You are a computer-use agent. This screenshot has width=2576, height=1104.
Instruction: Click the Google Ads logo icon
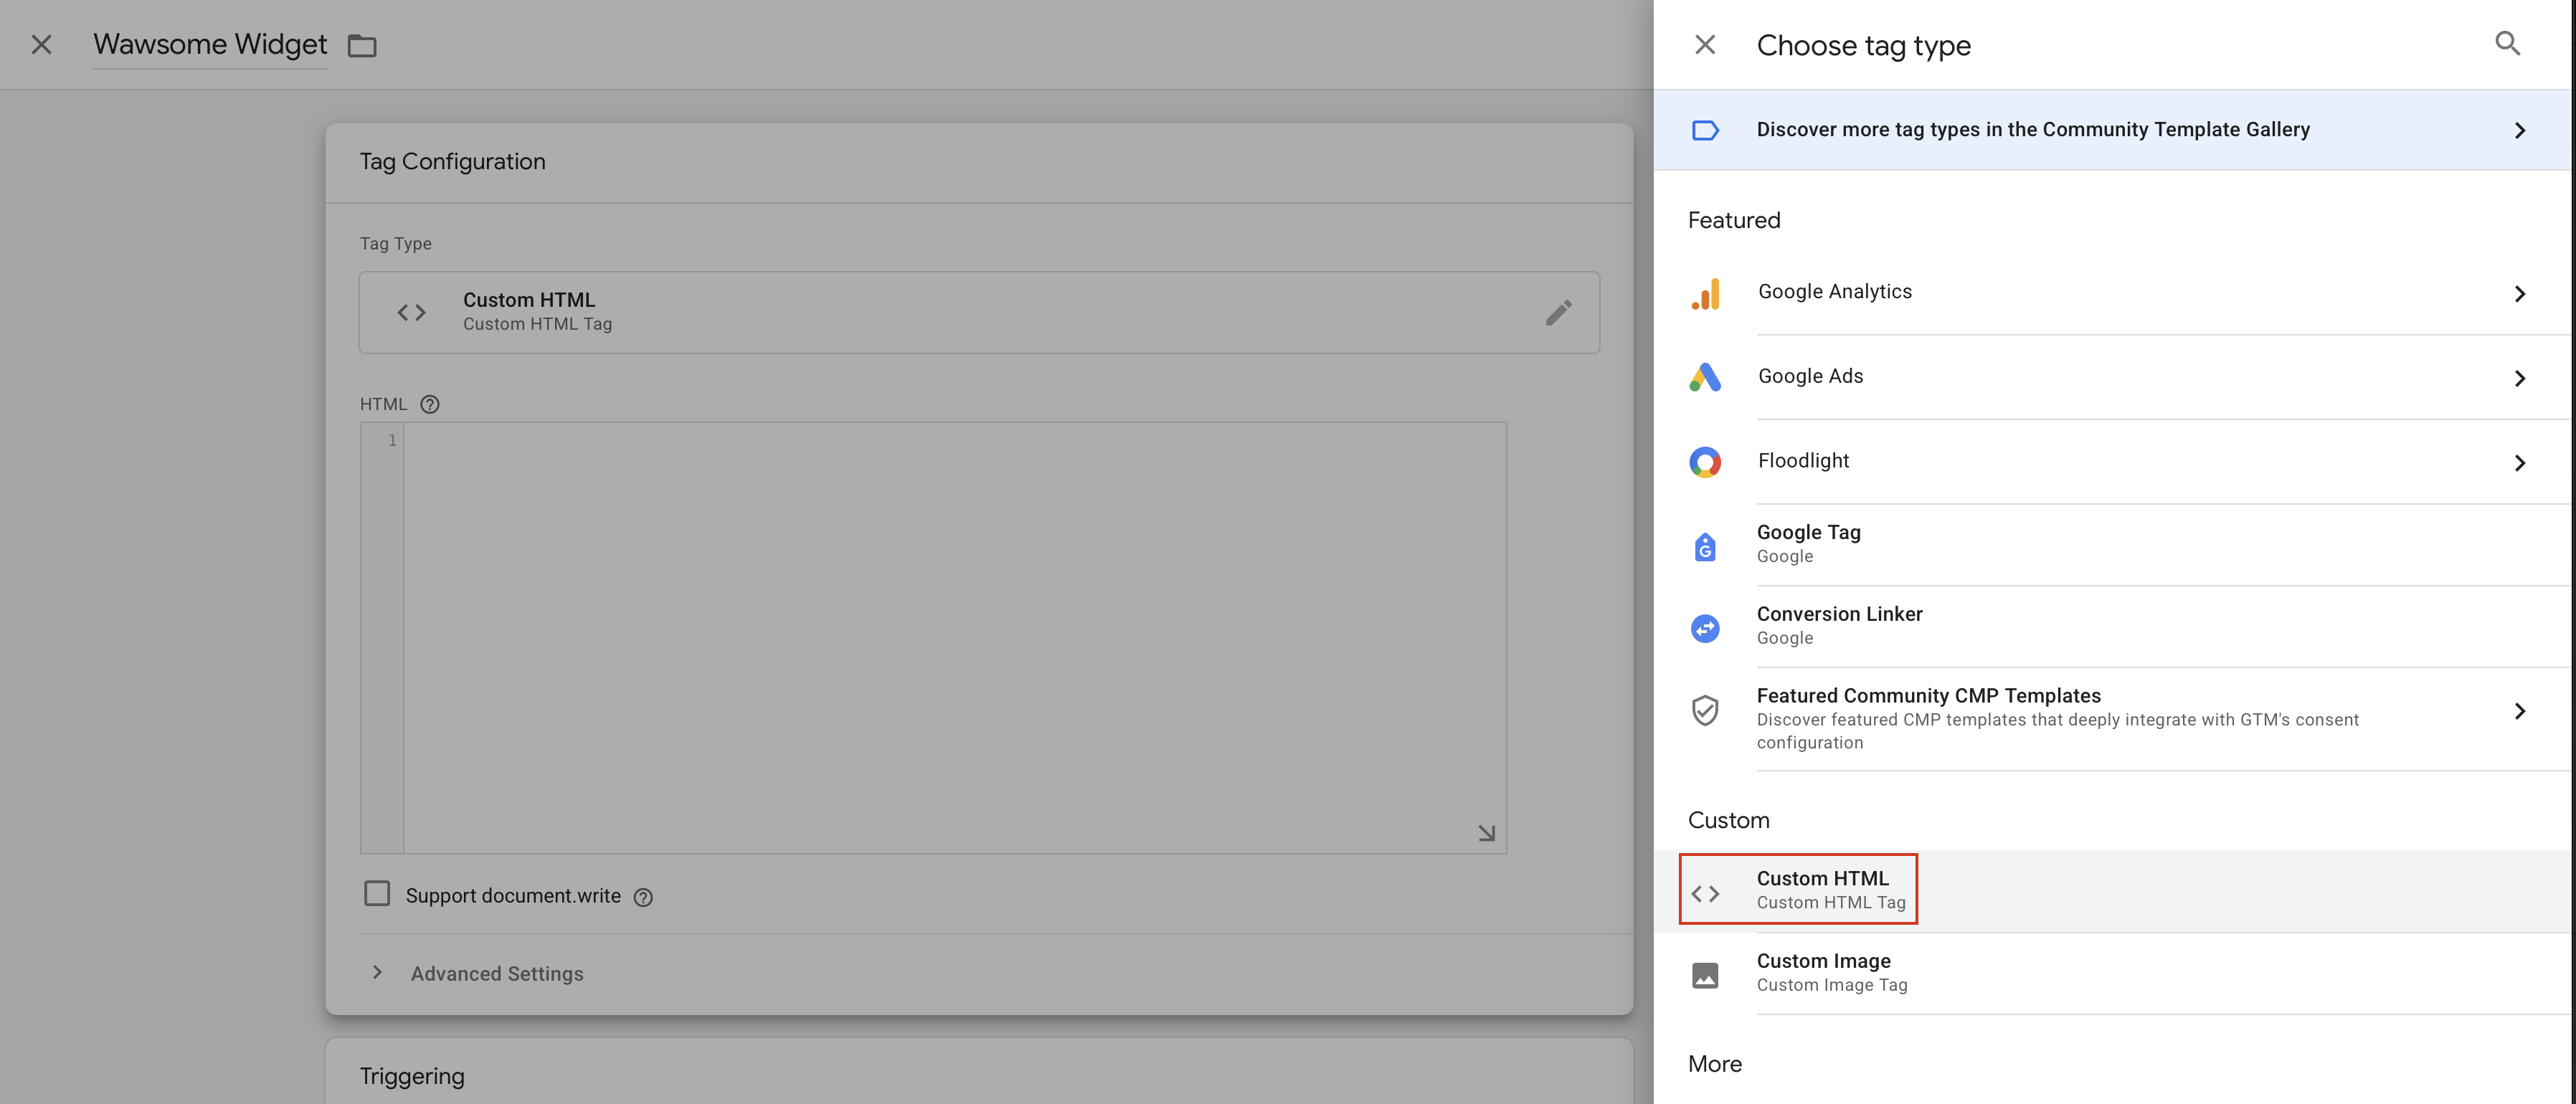[x=1705, y=377]
